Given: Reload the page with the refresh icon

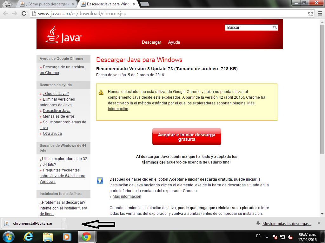Looking at the screenshot, I should pyautogui.click(x=24, y=14).
